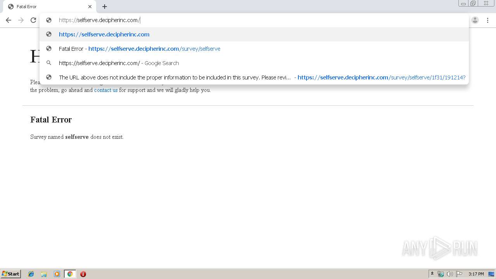Screen dimensions: 496x279
Task: Minimize the Chrome window
Action: click(463, 3)
